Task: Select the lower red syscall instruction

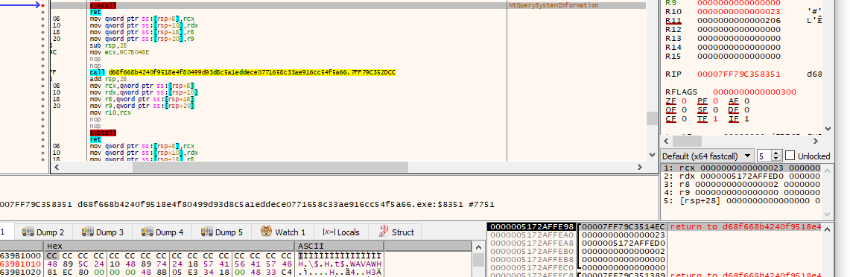Action: [103, 133]
